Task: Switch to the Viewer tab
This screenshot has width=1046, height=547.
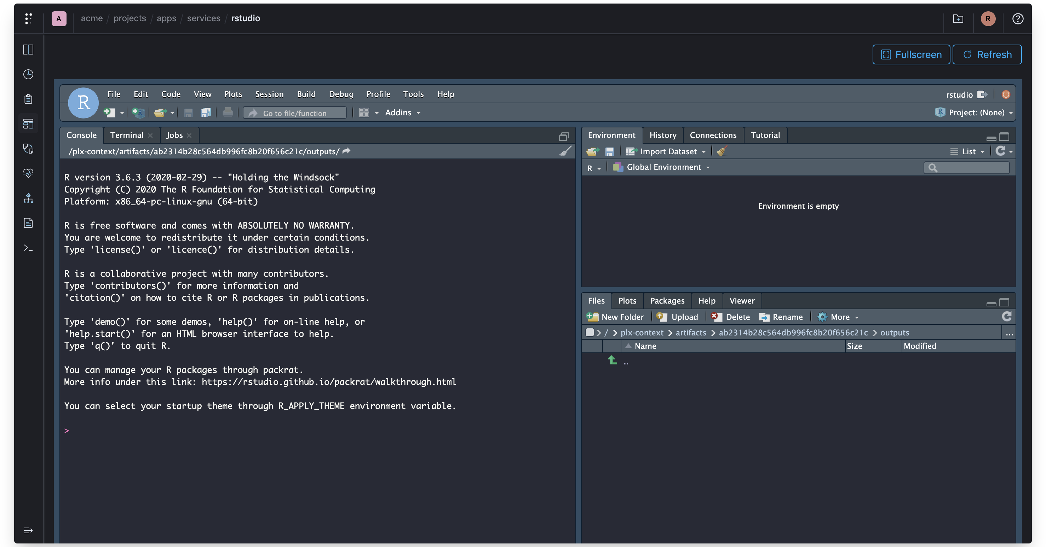Action: [x=742, y=300]
